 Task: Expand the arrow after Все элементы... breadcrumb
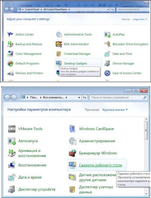66,97
